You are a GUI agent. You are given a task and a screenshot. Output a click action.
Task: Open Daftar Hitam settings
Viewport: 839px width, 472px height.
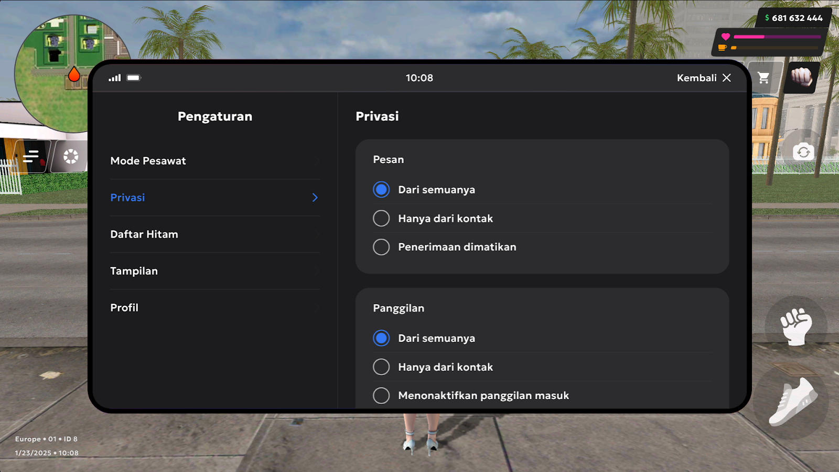click(215, 234)
